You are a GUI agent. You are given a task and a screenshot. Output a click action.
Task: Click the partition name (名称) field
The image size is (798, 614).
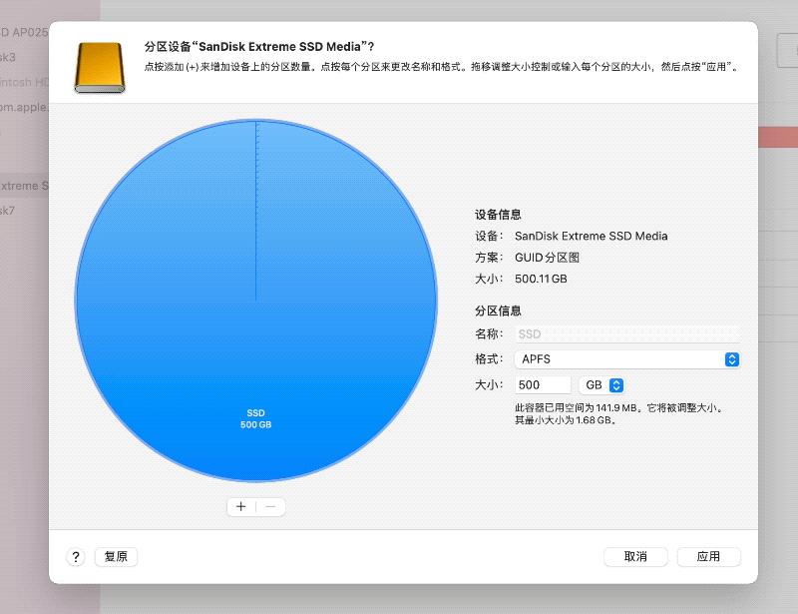(628, 333)
